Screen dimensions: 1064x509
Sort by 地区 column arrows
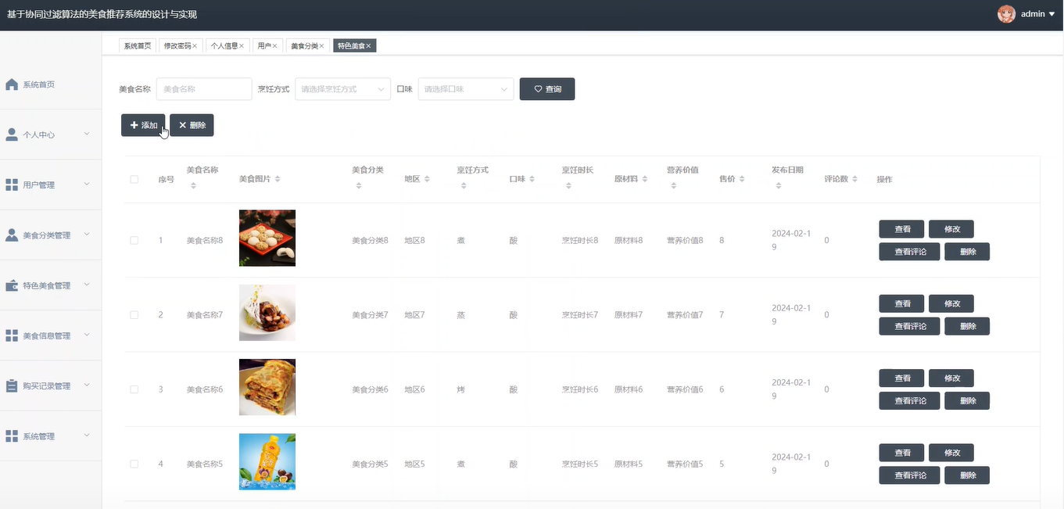pos(428,179)
